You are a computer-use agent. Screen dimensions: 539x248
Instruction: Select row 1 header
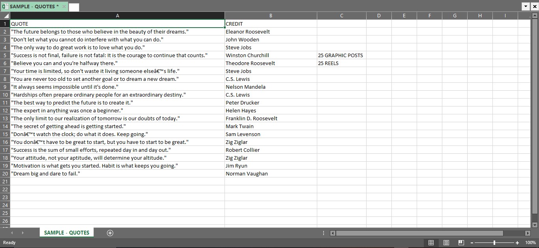[5, 24]
